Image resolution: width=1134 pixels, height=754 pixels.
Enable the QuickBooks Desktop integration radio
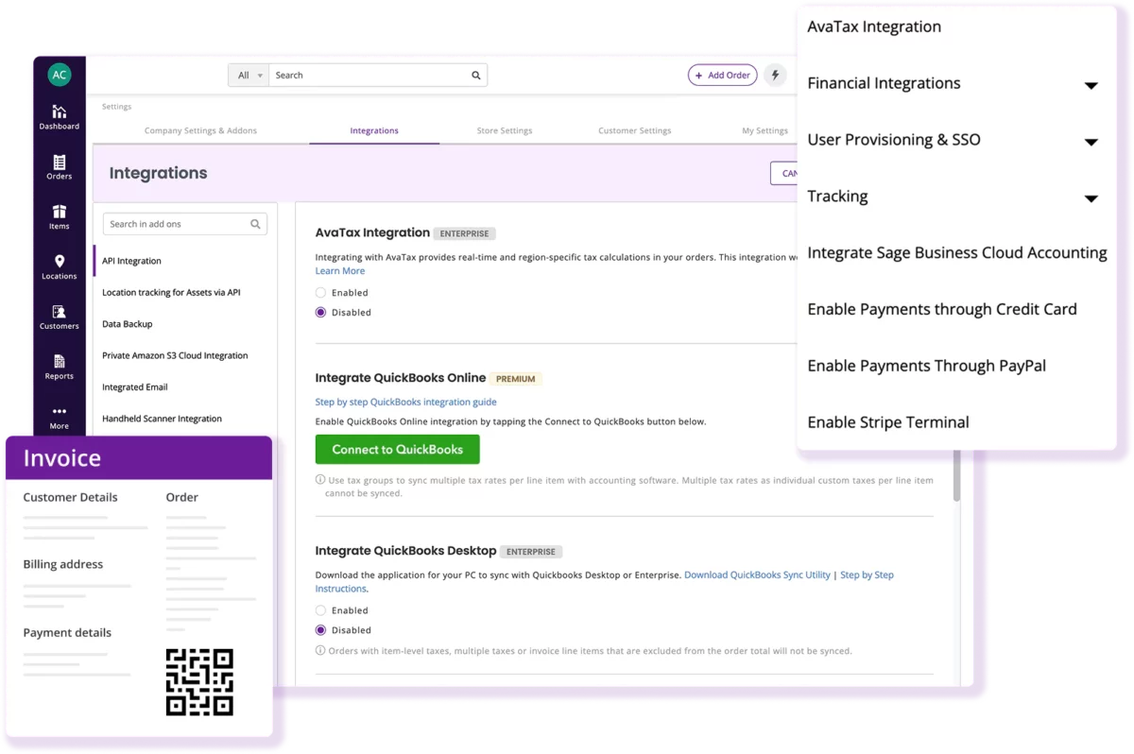click(321, 611)
